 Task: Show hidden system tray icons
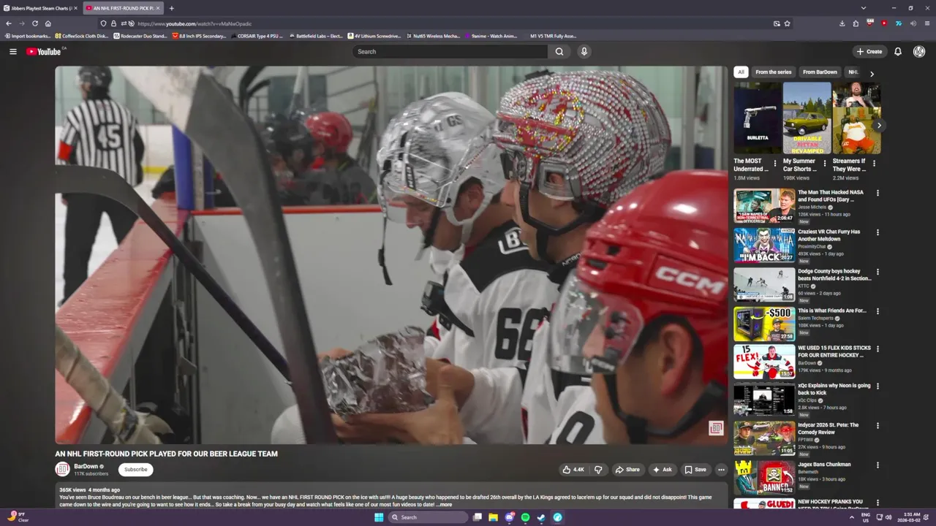pos(851,517)
